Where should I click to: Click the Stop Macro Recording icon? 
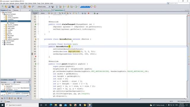click(91, 13)
